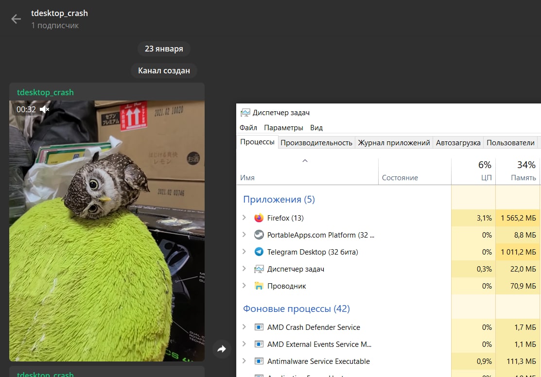Open the Параметры menu
This screenshot has height=377, width=541.
click(283, 128)
